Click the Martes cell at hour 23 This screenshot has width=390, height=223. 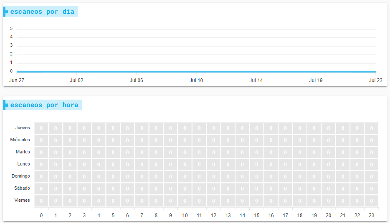pos(371,153)
